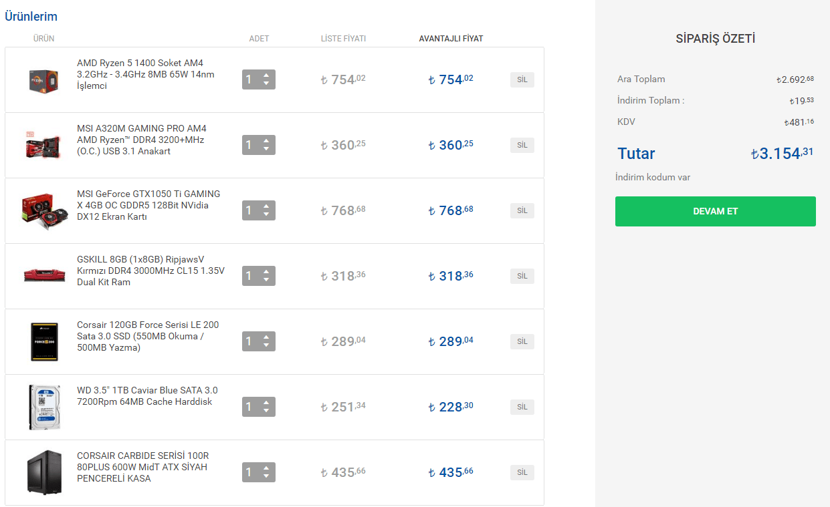The height and width of the screenshot is (507, 830).
Task: Decrease quantity of WD Caviar Blue harddisk
Action: (x=266, y=411)
